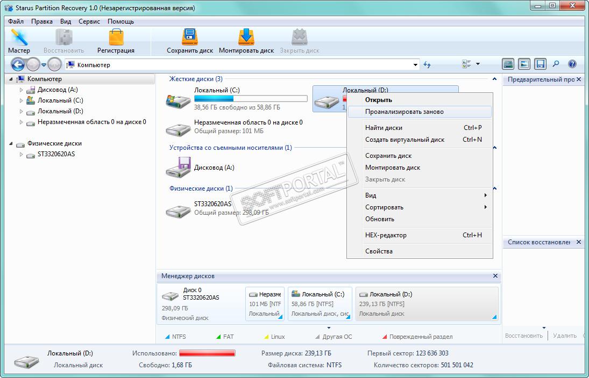Select the Дисковод (A:) floppy icon
The image size is (589, 378).
179,167
